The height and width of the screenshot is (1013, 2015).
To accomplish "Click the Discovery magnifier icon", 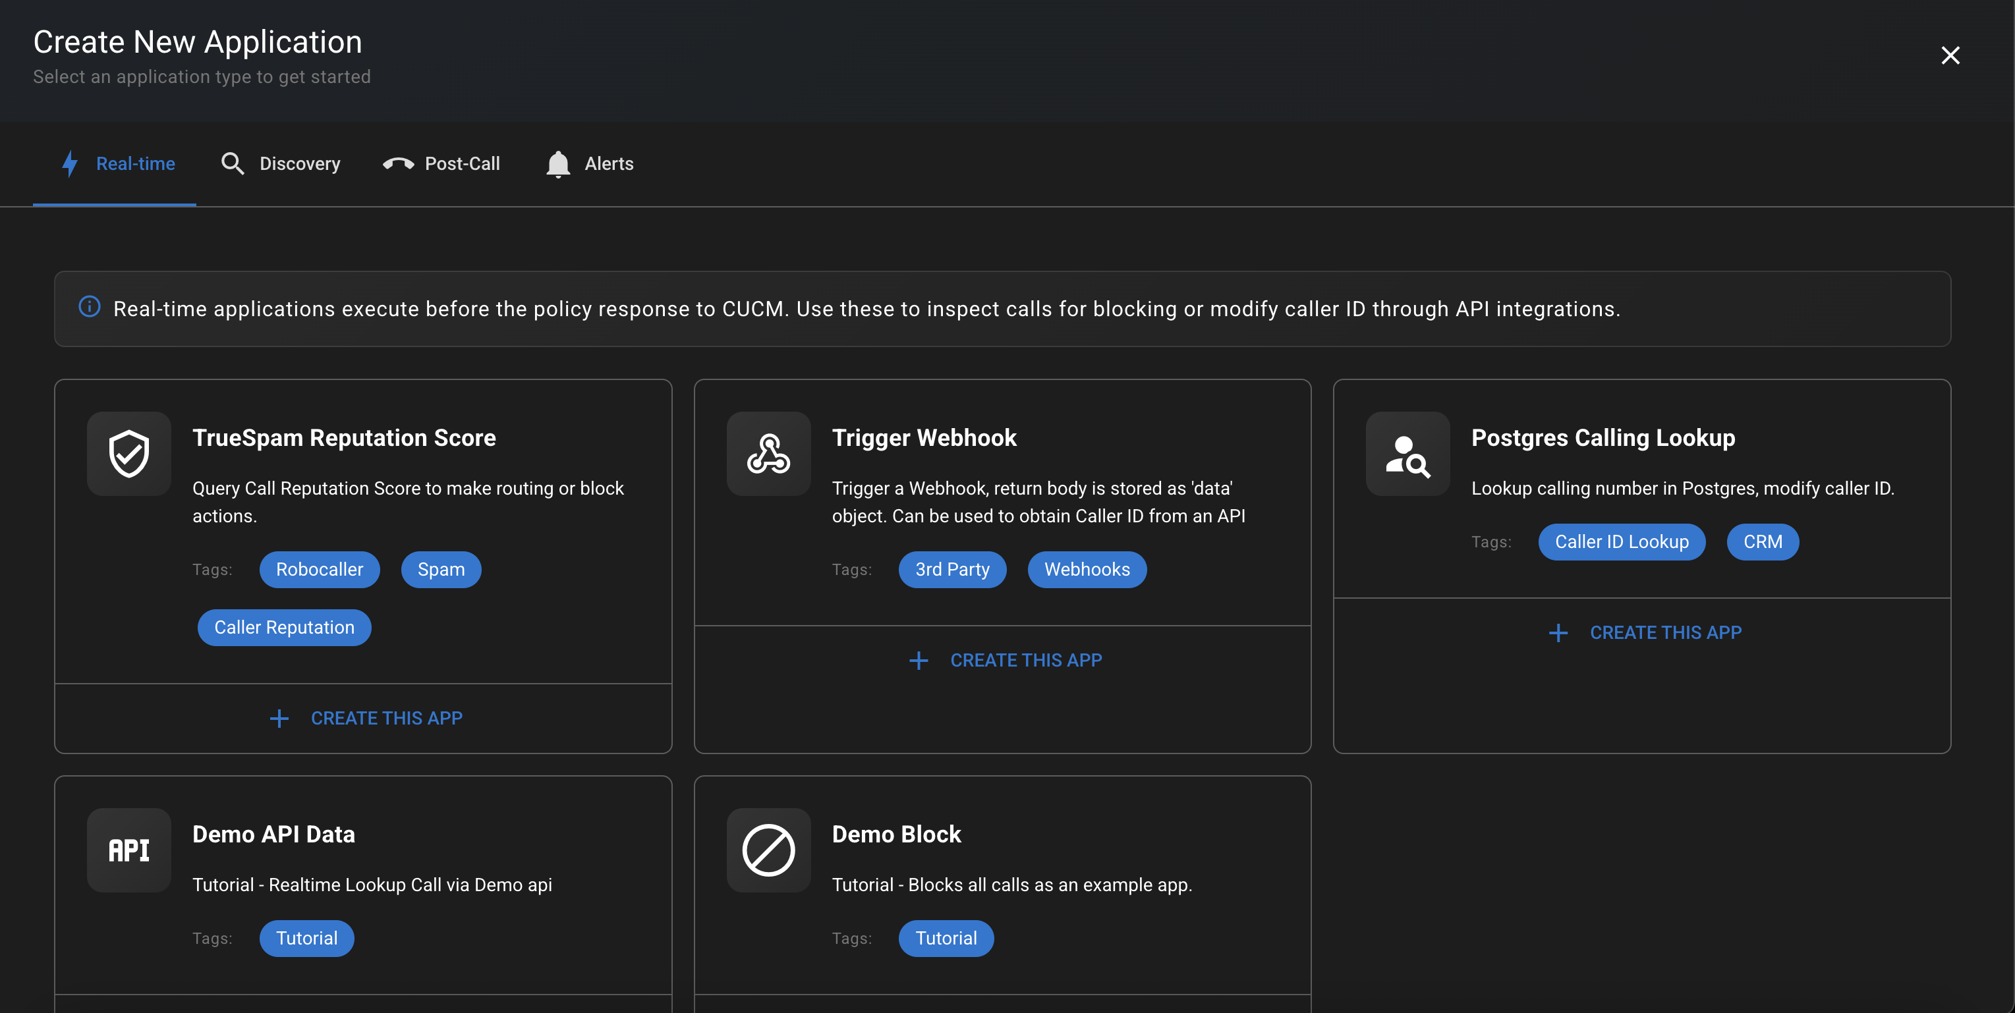I will pyautogui.click(x=233, y=163).
